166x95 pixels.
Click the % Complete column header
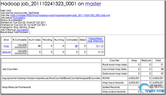[20, 40]
